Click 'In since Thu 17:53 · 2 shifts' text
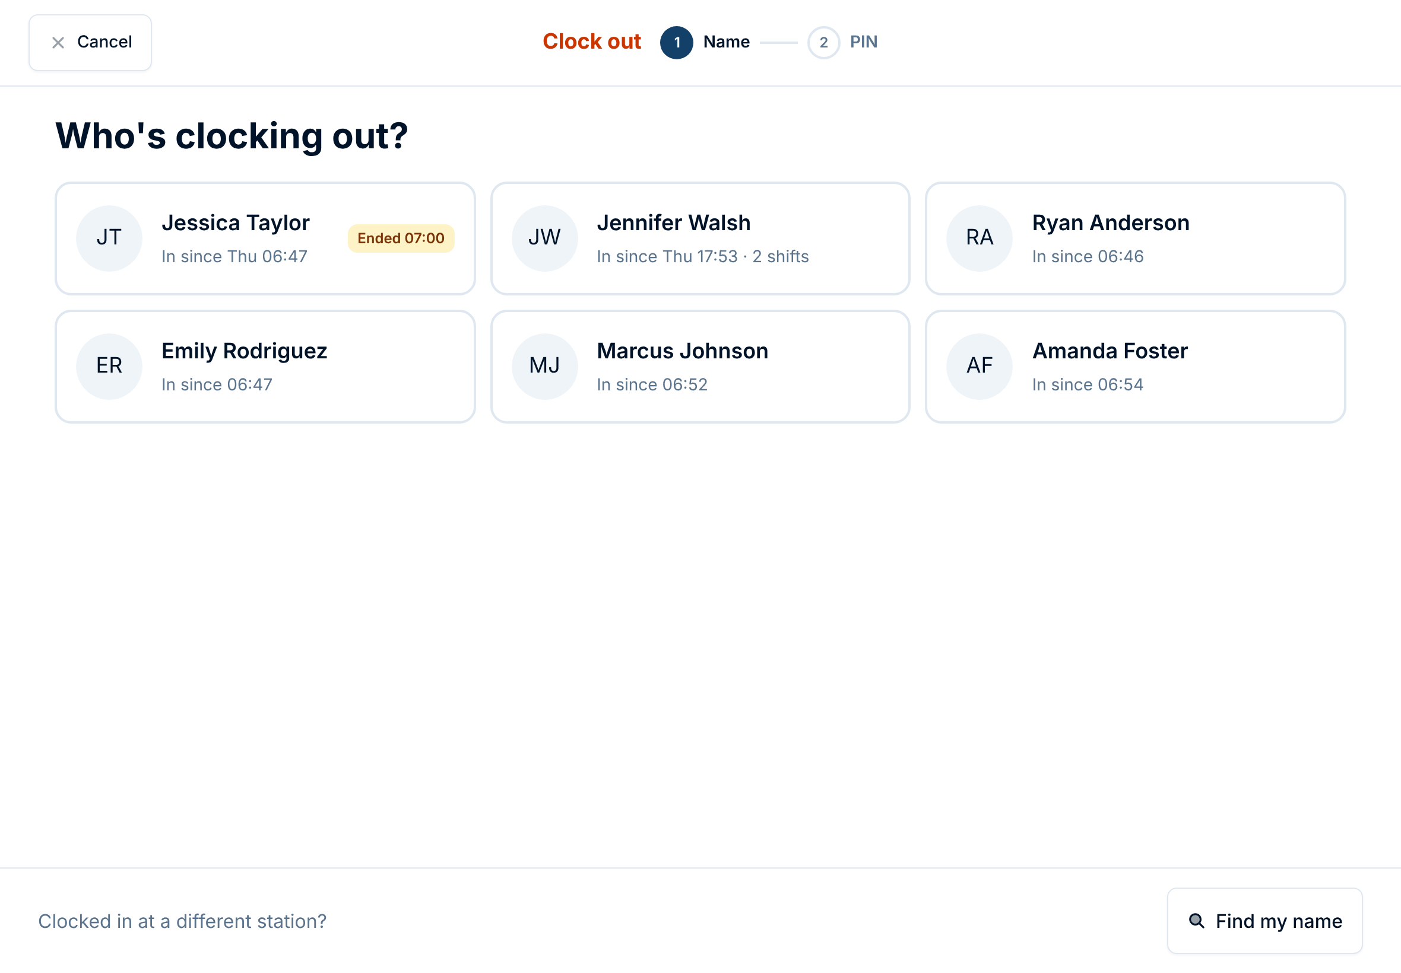The height and width of the screenshot is (973, 1401). pyautogui.click(x=703, y=257)
